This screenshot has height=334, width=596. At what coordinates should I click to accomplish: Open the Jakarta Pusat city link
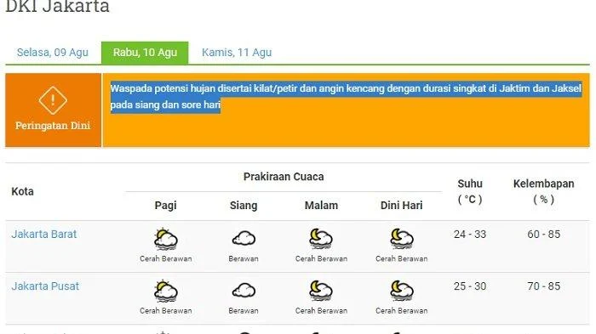[45, 286]
